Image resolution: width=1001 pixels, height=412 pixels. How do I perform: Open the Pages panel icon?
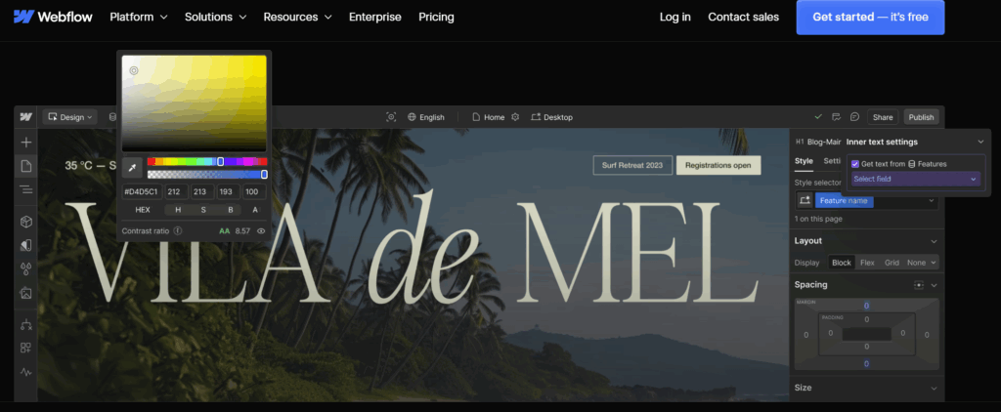[26, 166]
